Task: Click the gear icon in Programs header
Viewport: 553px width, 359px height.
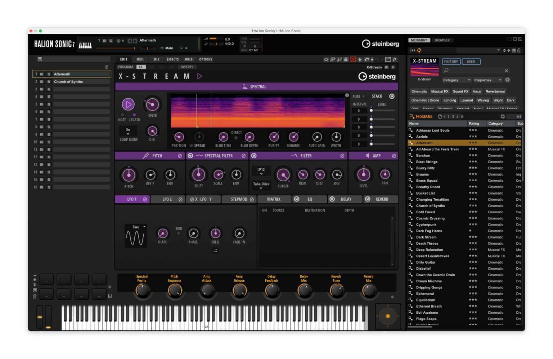Action: point(503,117)
